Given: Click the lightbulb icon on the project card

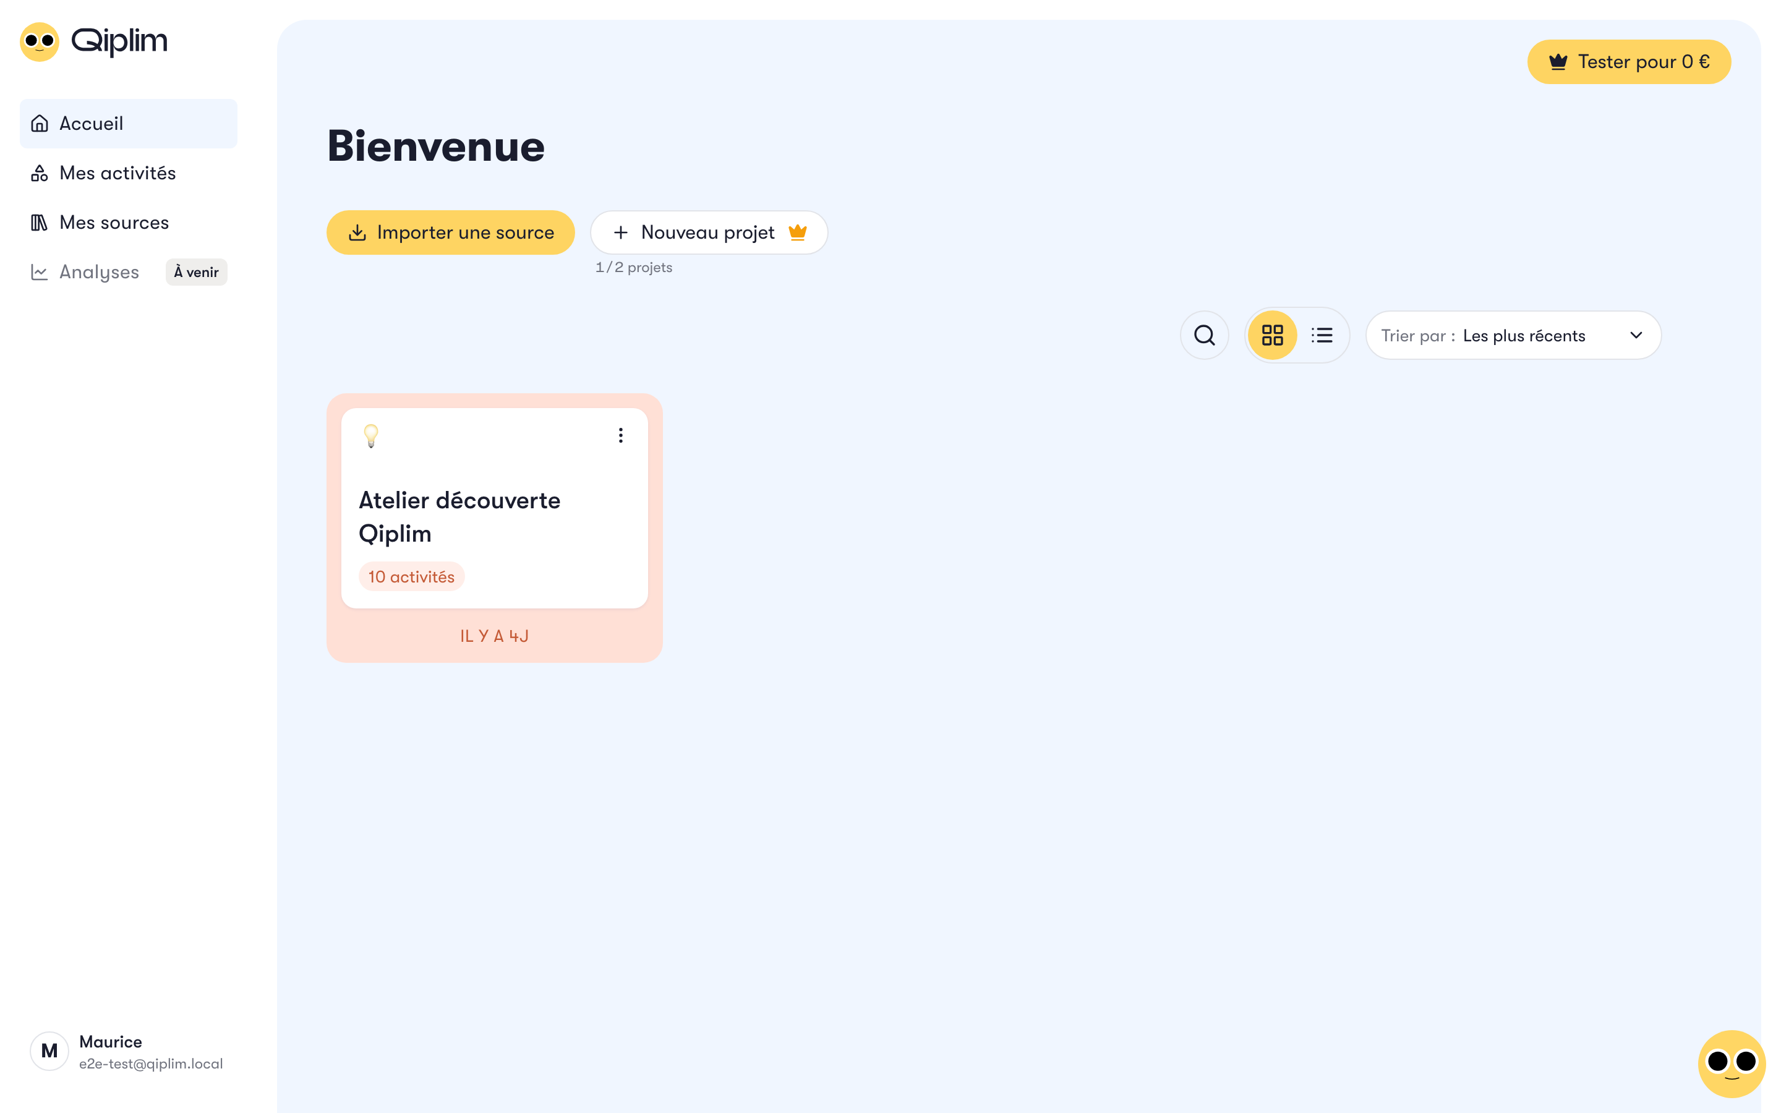Looking at the screenshot, I should pyautogui.click(x=371, y=436).
